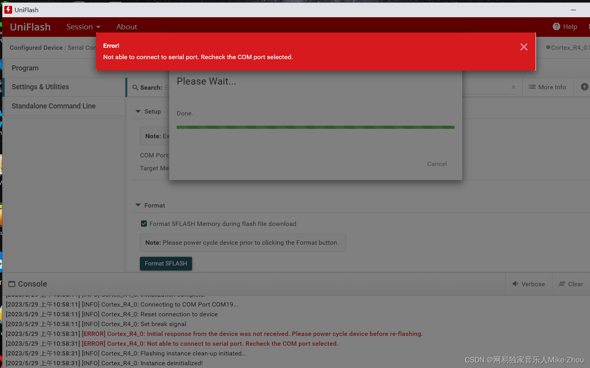Clear the console log
Image resolution: width=590 pixels, height=368 pixels.
(571, 284)
